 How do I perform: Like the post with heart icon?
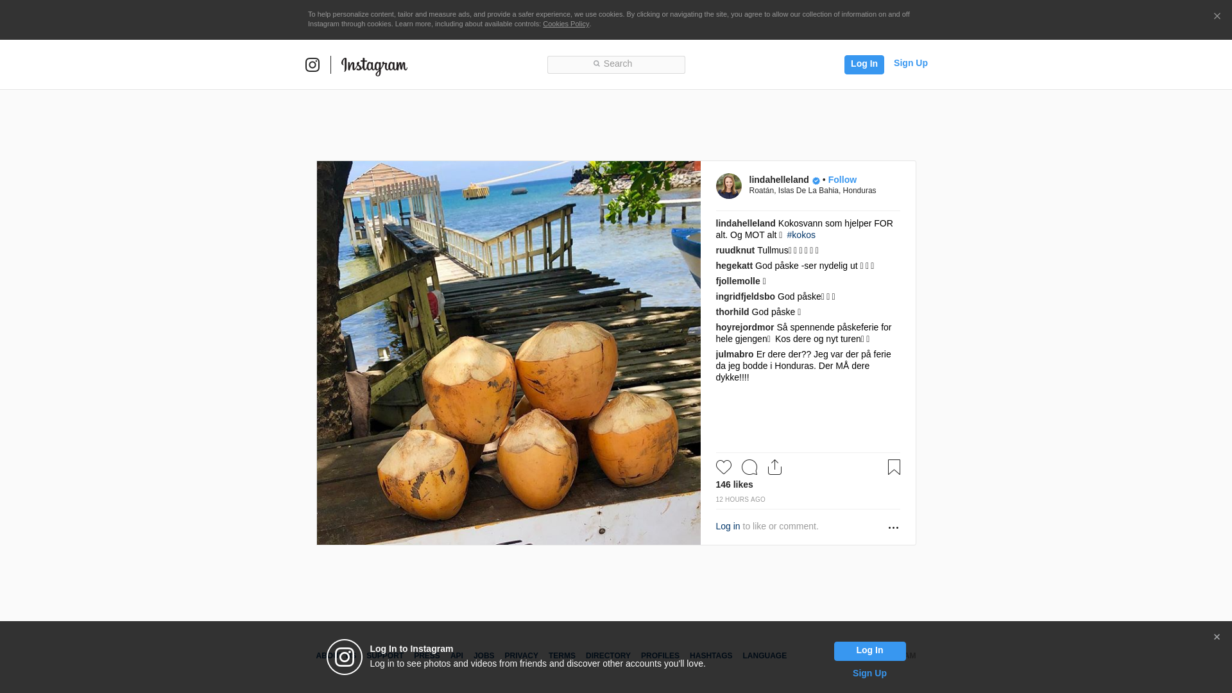pyautogui.click(x=723, y=467)
